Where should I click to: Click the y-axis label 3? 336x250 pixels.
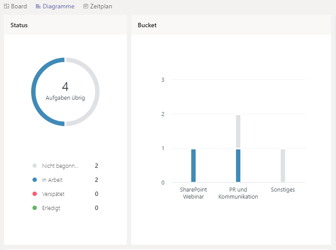163,80
